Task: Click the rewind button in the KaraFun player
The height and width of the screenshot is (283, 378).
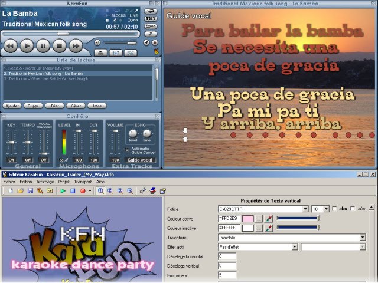Action: 11,46
